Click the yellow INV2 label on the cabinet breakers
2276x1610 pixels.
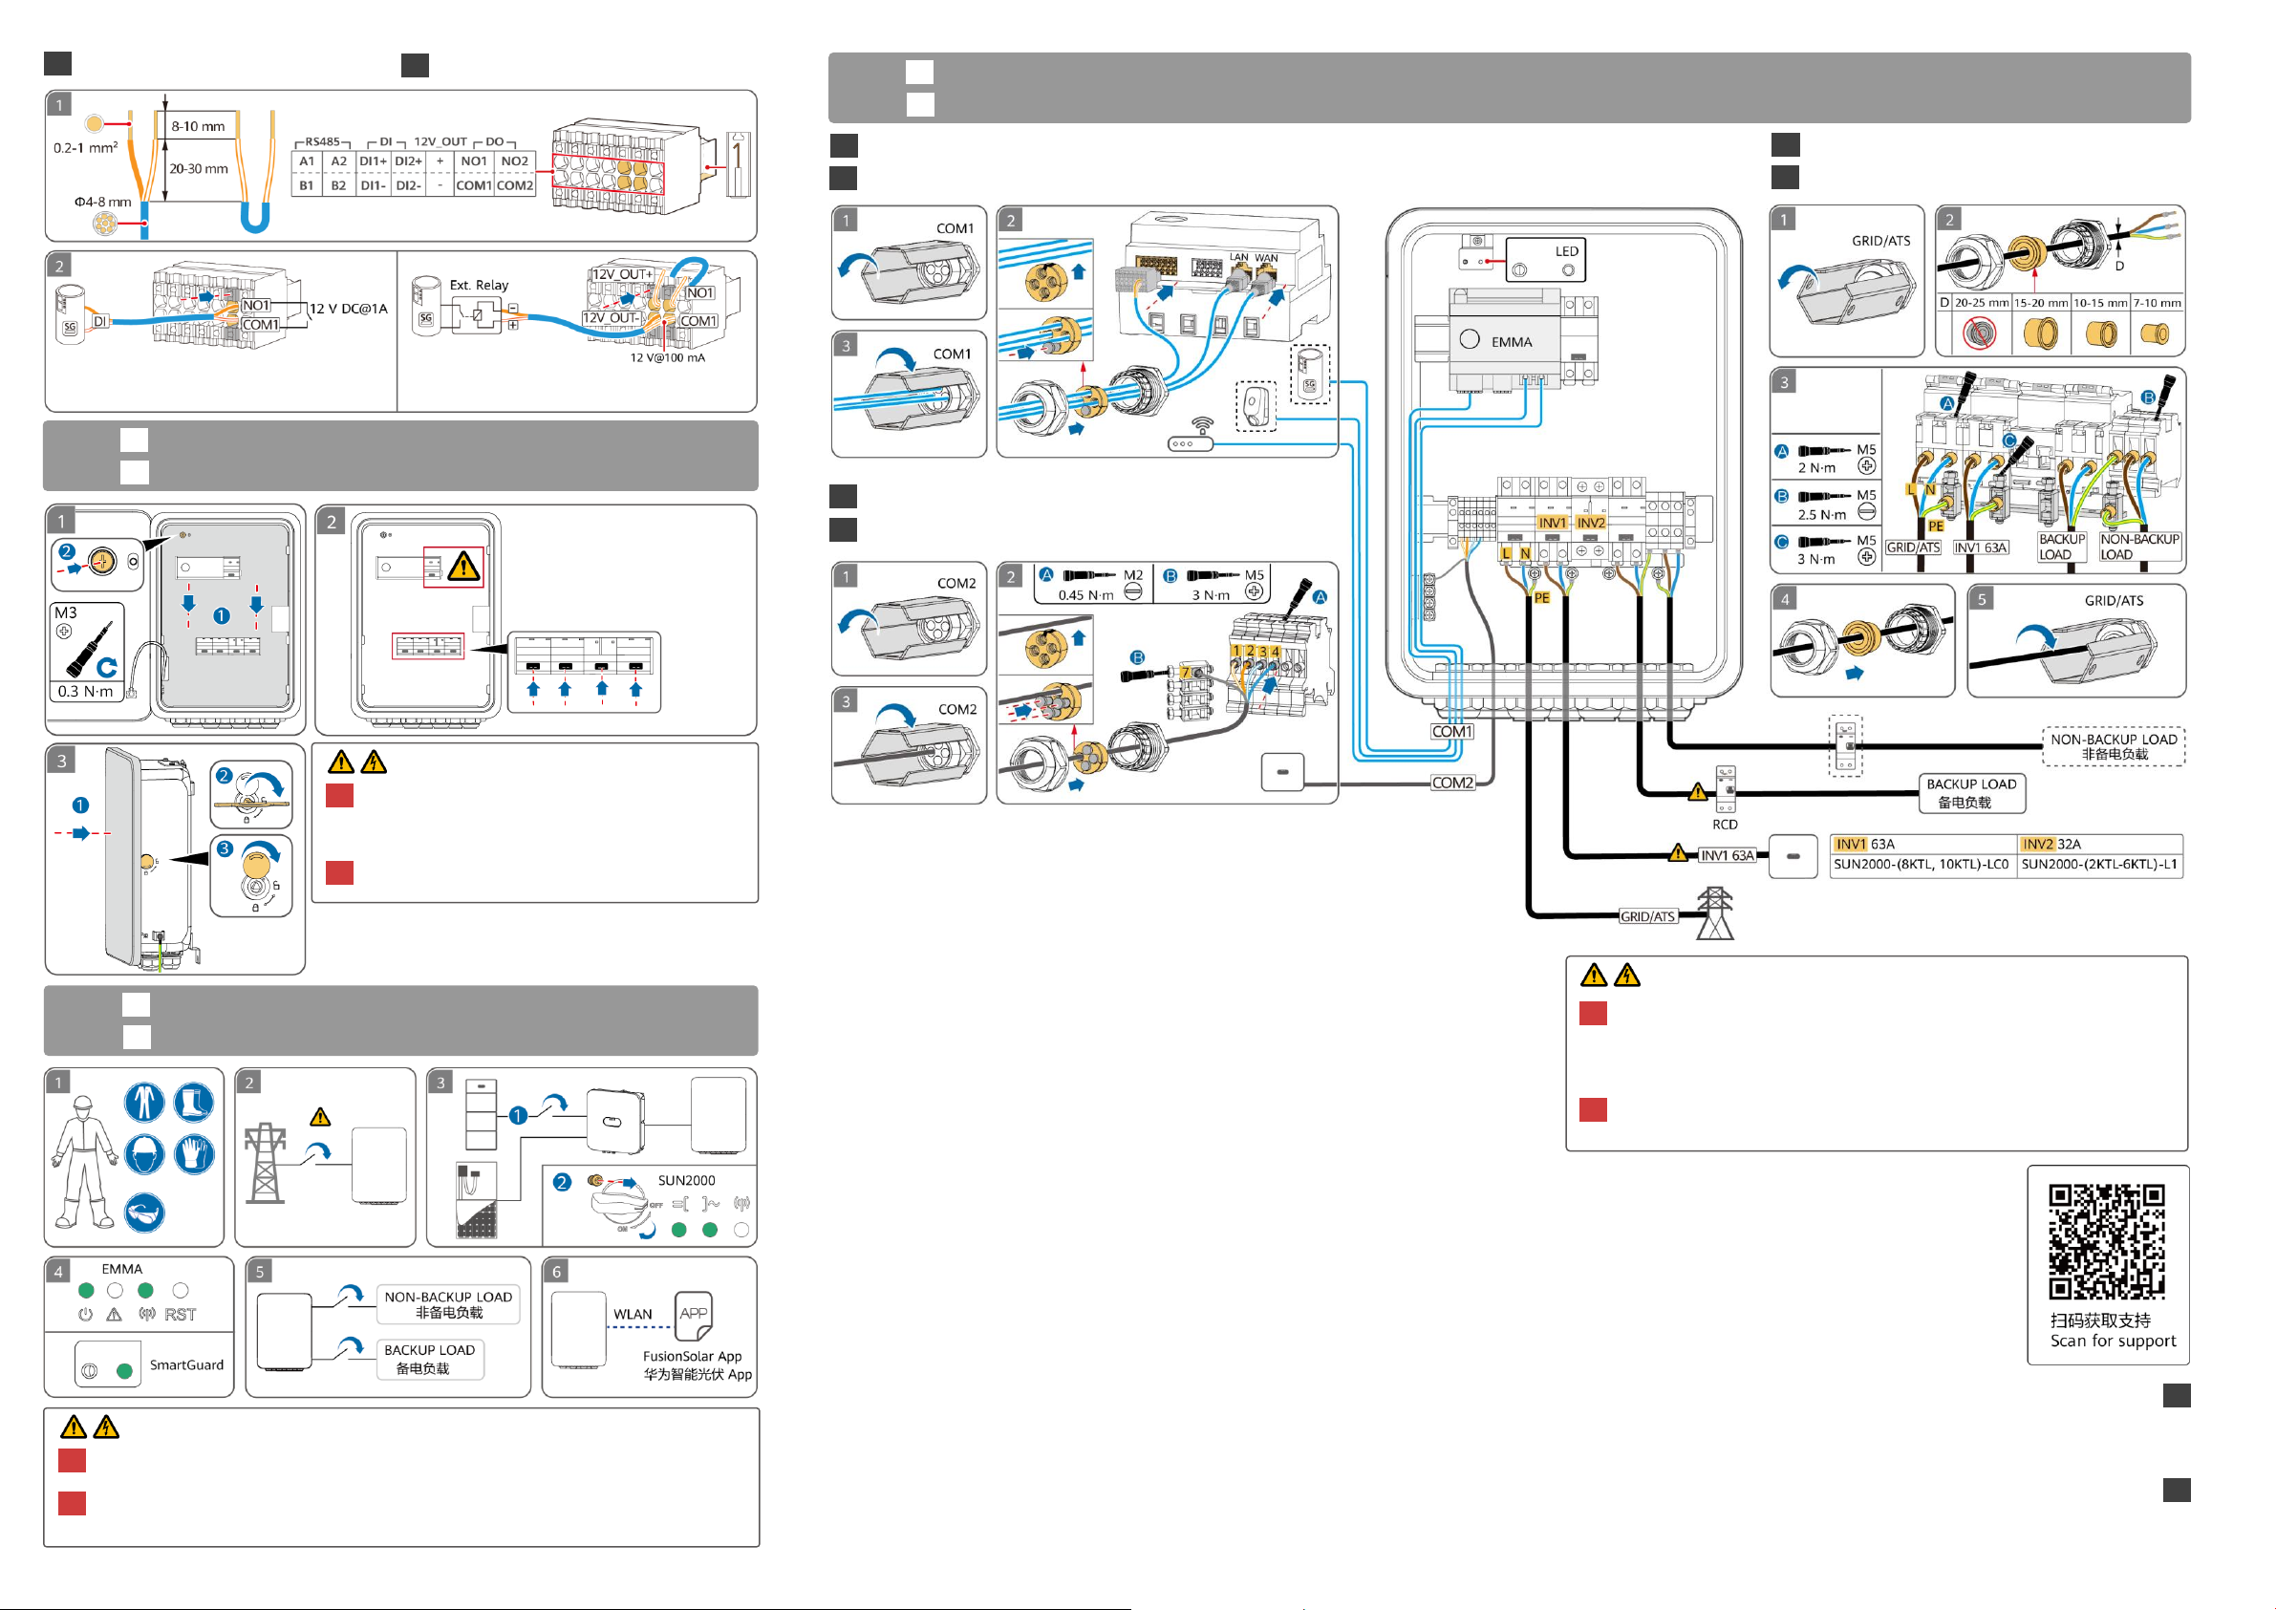point(1590,523)
